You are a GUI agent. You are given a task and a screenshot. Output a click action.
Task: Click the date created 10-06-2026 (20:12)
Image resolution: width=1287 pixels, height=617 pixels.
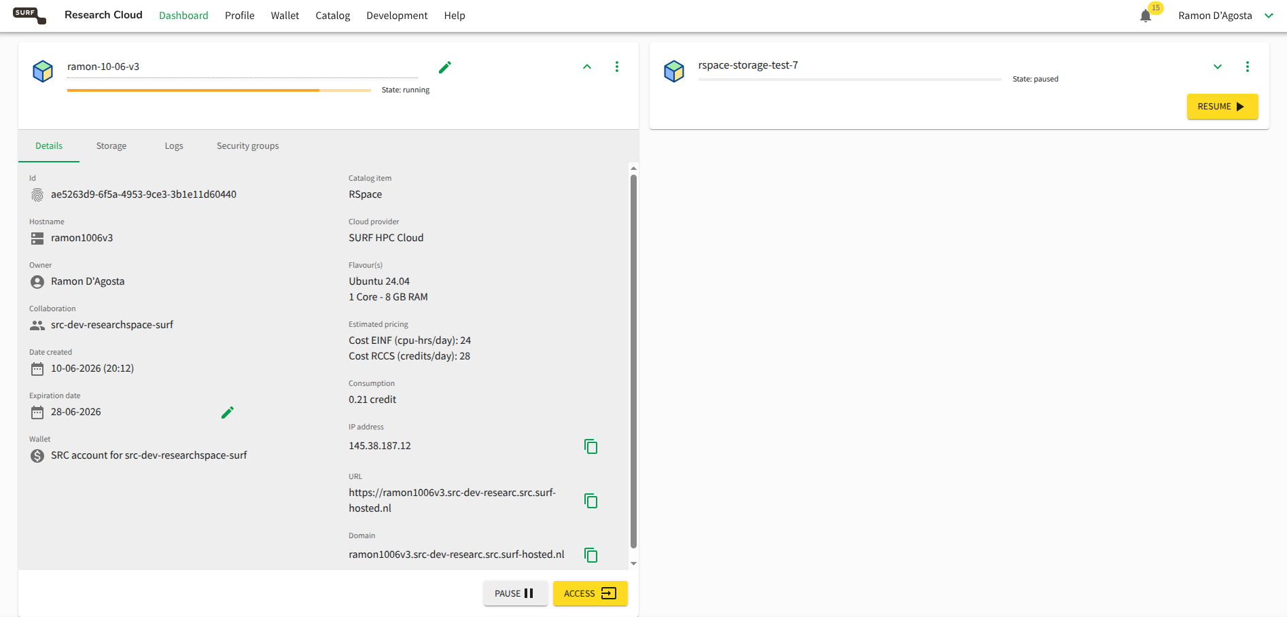tap(92, 368)
